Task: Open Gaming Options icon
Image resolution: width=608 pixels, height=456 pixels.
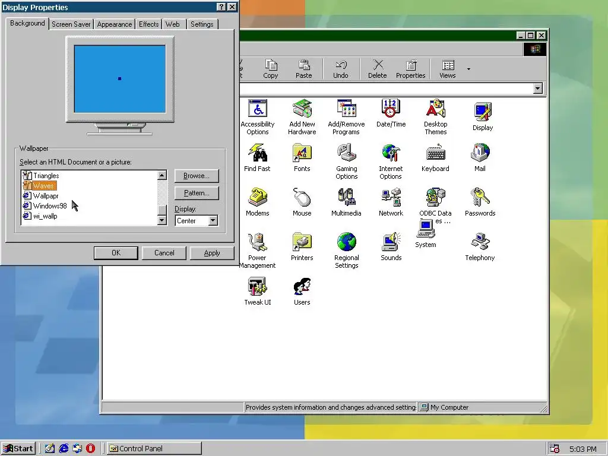Action: click(x=346, y=161)
